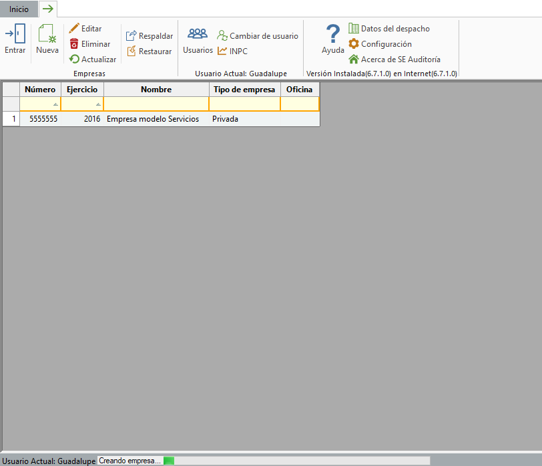The height and width of the screenshot is (466, 542).
Task: Switch to the Inicio tab
Action: pyautogui.click(x=19, y=9)
